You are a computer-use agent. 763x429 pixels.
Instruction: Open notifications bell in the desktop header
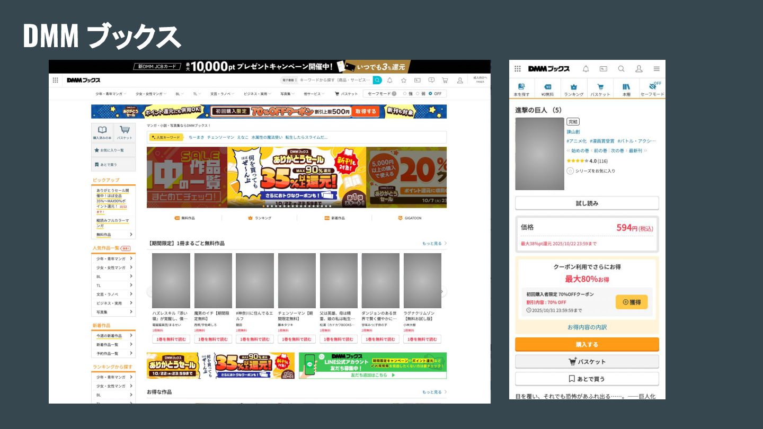[390, 80]
